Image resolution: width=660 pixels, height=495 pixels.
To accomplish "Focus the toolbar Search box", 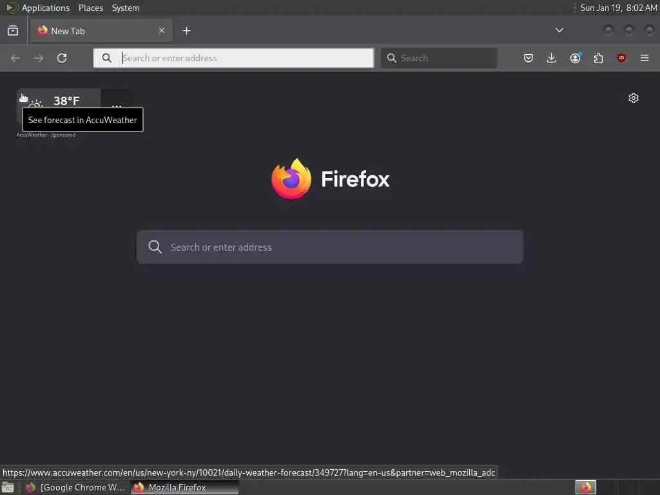I will pyautogui.click(x=439, y=58).
